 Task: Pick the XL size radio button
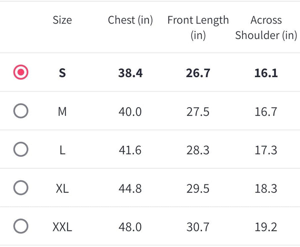pos(20,188)
